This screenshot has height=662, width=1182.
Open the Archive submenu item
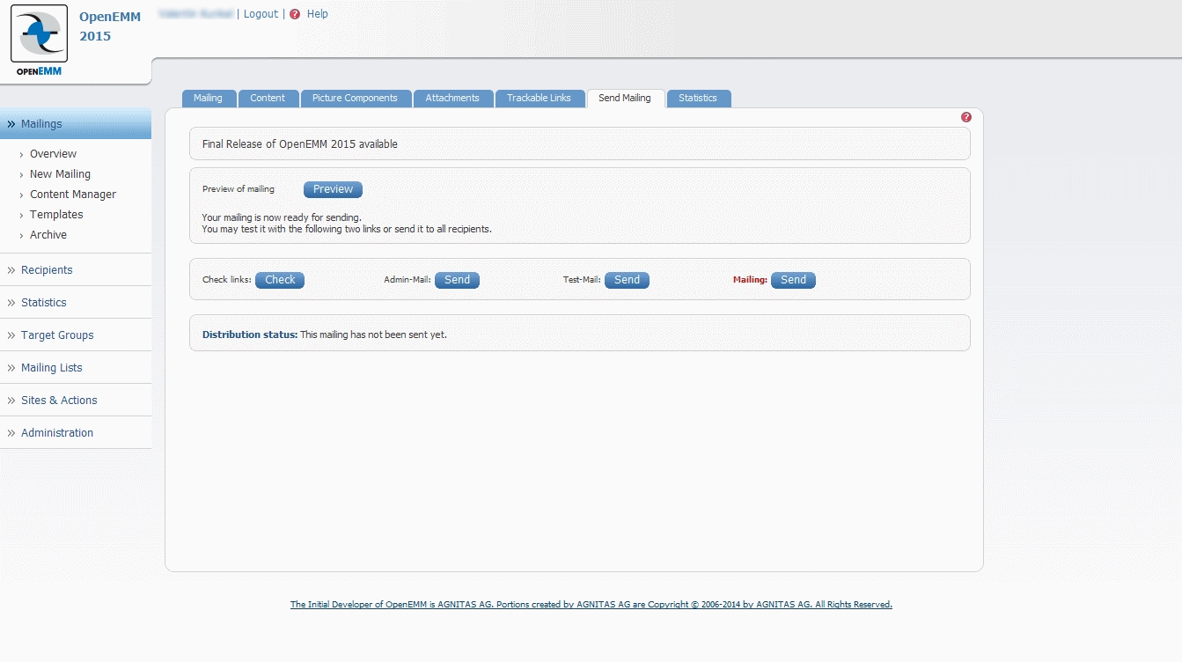(x=48, y=235)
